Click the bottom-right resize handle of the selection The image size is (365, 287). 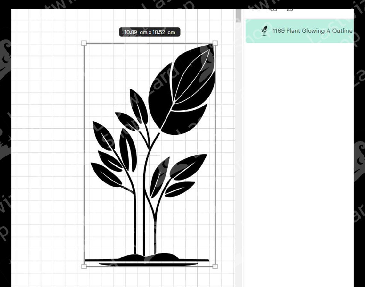[216, 266]
